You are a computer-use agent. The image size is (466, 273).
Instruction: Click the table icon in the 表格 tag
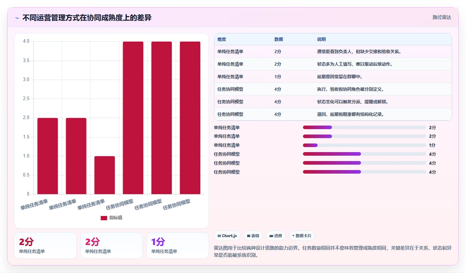click(248, 236)
